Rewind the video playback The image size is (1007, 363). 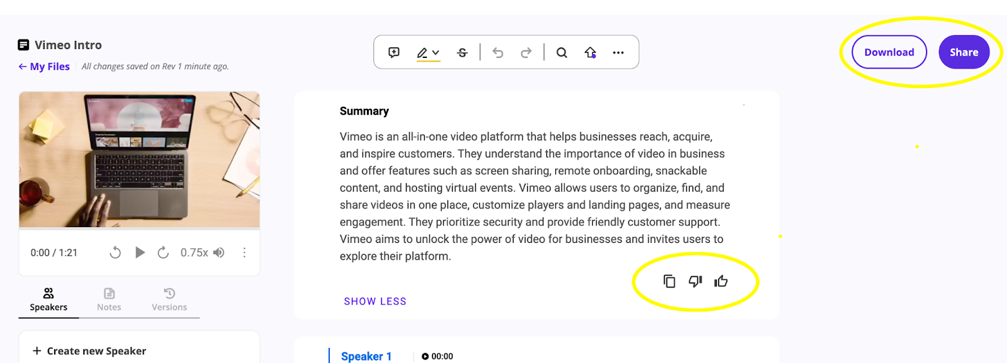coord(115,252)
